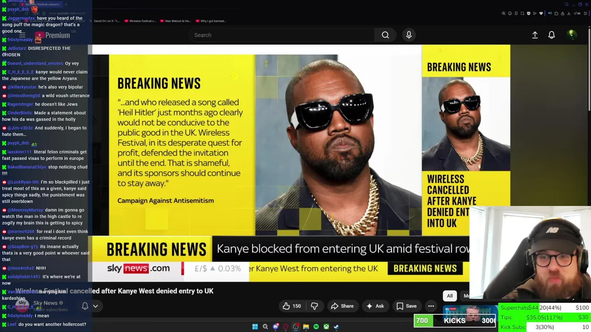The image size is (591, 332).
Task: Open the YouTube Premium logo home link
Action: pyautogui.click(x=53, y=36)
